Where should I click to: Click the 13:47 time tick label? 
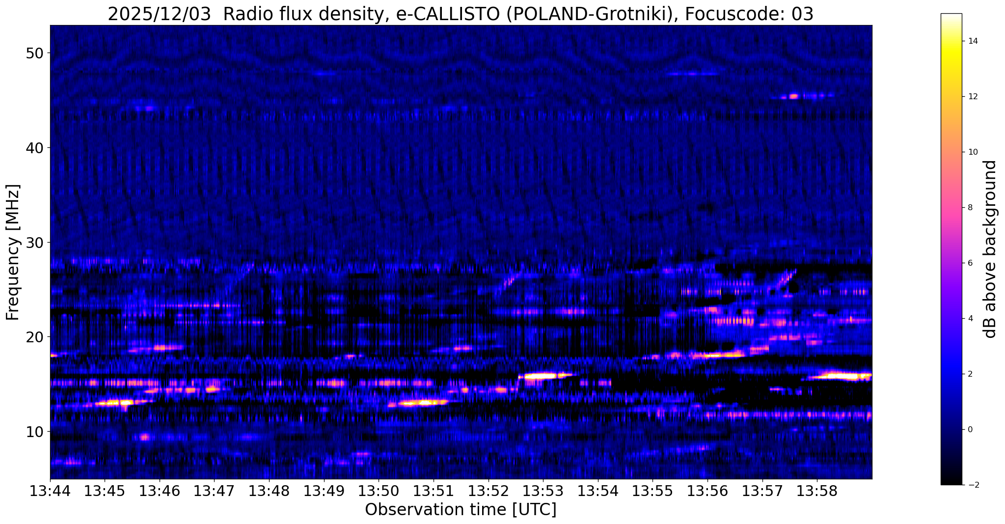pyautogui.click(x=215, y=491)
